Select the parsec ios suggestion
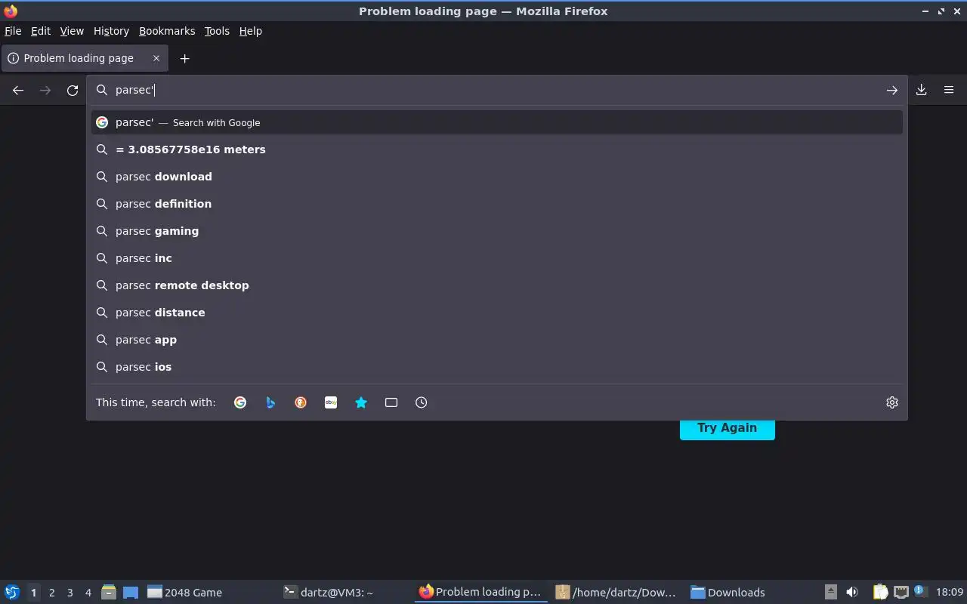Screen dimensions: 967x604 497,367
